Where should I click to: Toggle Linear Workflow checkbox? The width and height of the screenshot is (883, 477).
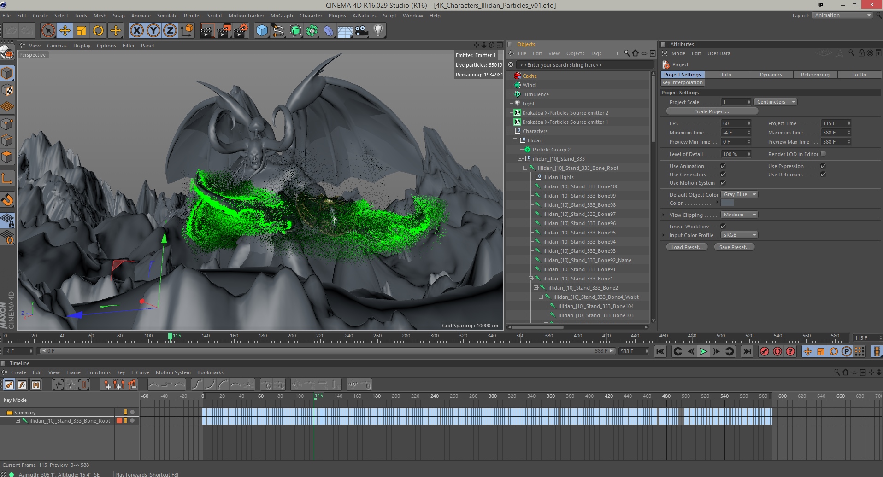click(x=723, y=226)
